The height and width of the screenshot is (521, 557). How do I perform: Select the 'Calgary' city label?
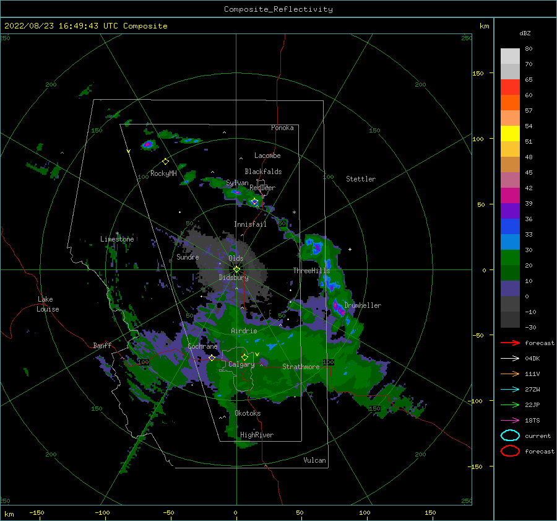(x=241, y=364)
